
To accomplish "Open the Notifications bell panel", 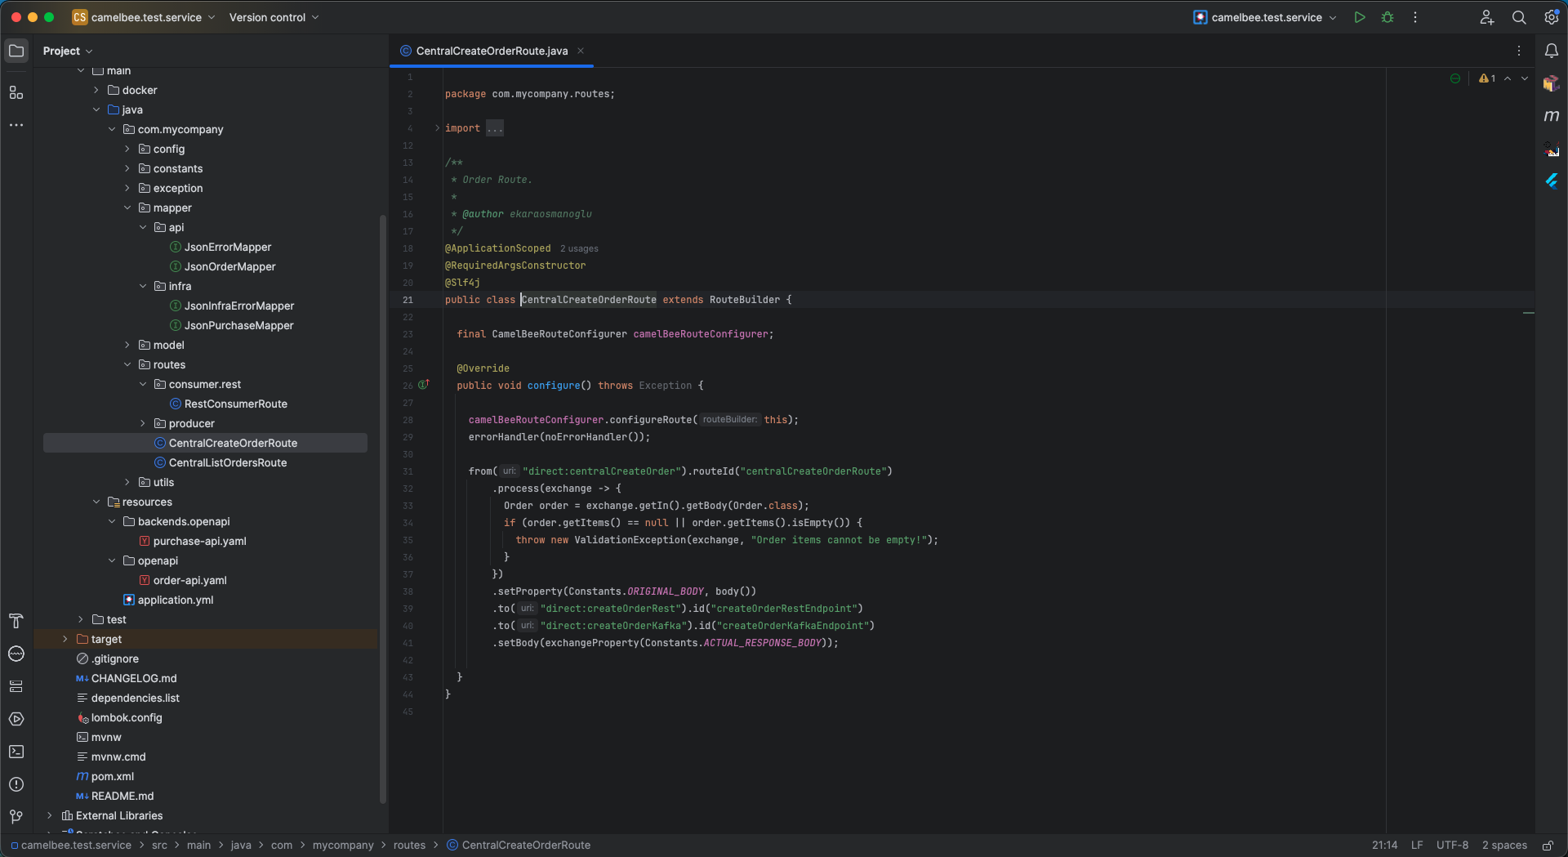I will (x=1551, y=51).
